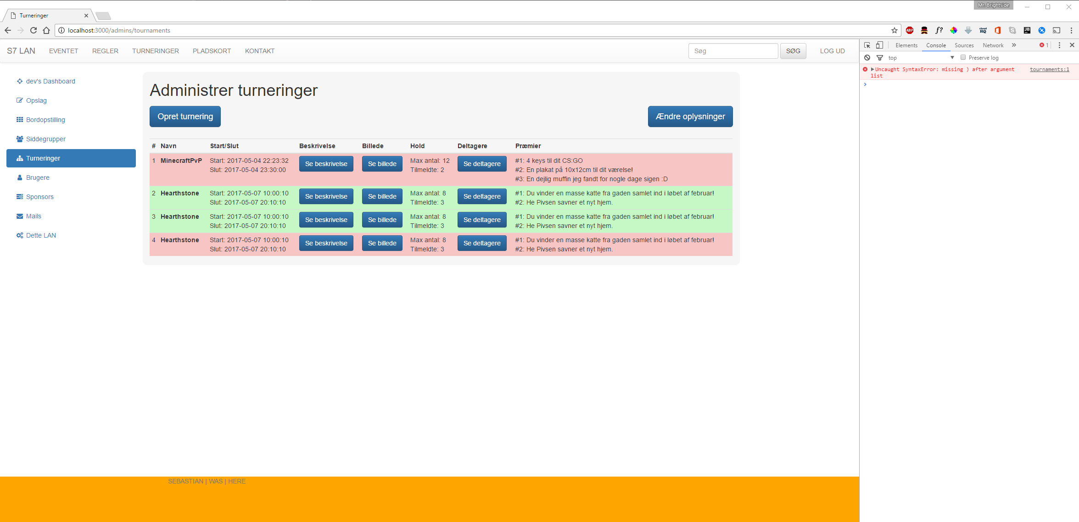Switch to the Network tab in DevTools
1079x522 pixels.
click(x=993, y=45)
